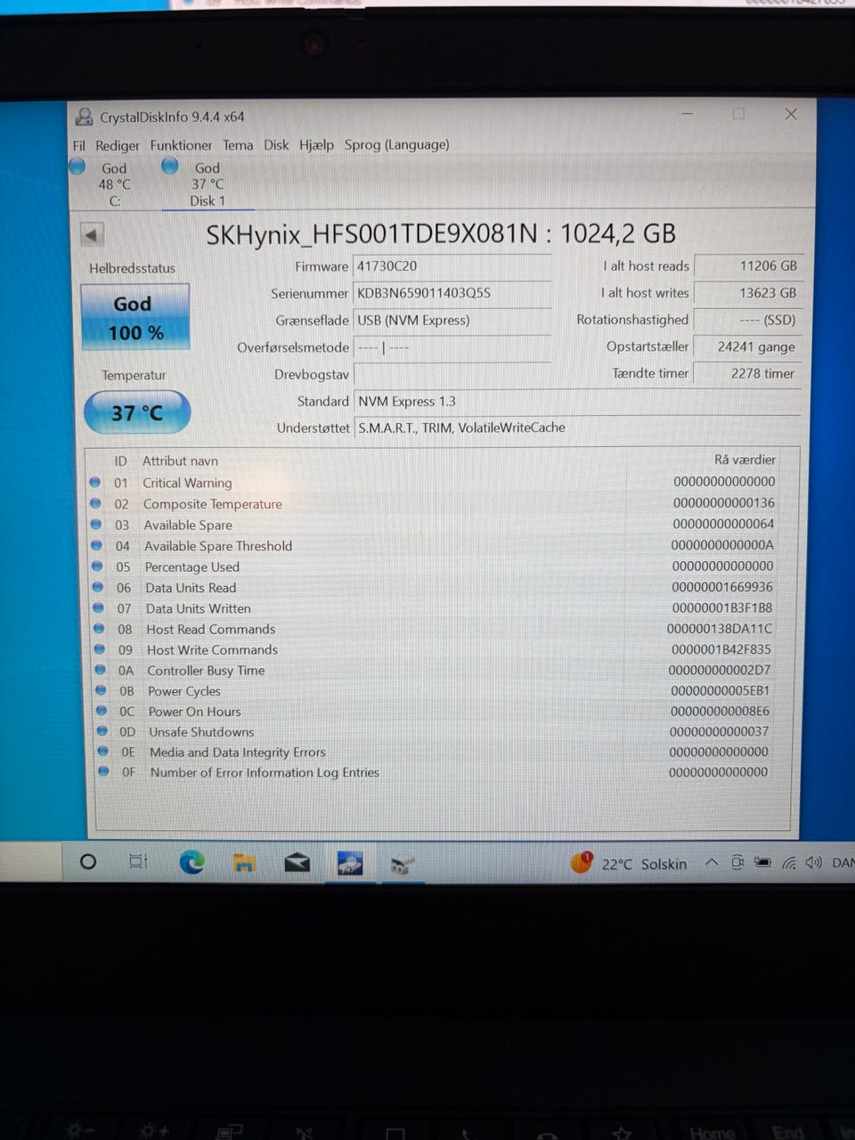Click the Grænseflade field USB (NVM Express)
Screen dimensions: 855x1140
click(x=452, y=320)
